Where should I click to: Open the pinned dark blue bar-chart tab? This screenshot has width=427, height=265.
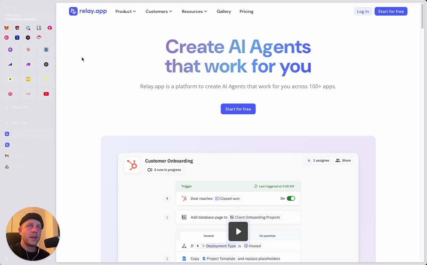[10, 64]
